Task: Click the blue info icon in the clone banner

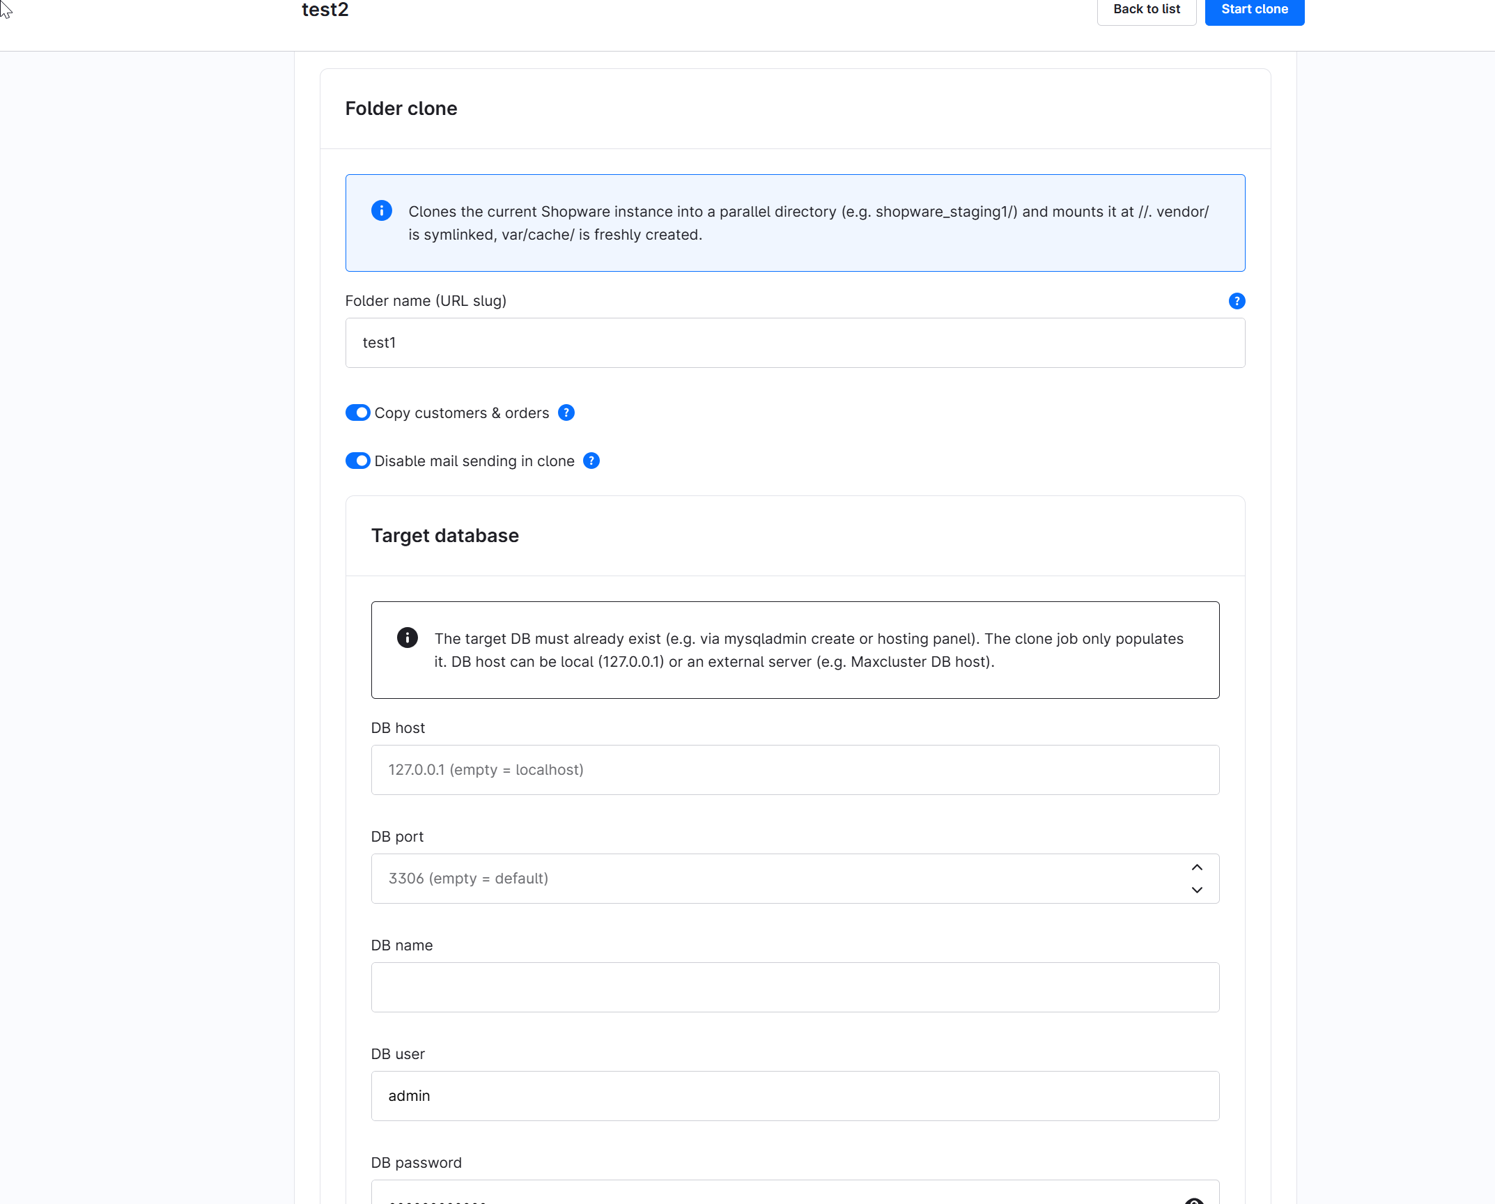Action: (381, 210)
